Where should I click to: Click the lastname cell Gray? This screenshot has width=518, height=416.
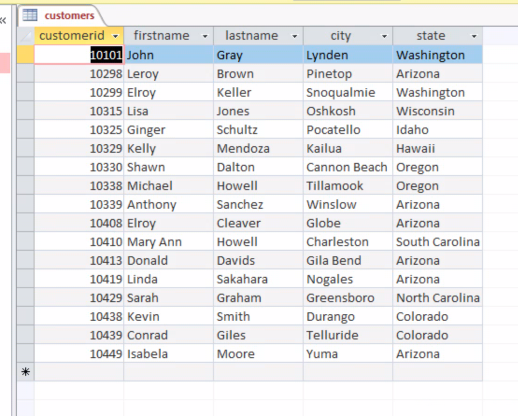pyautogui.click(x=258, y=55)
